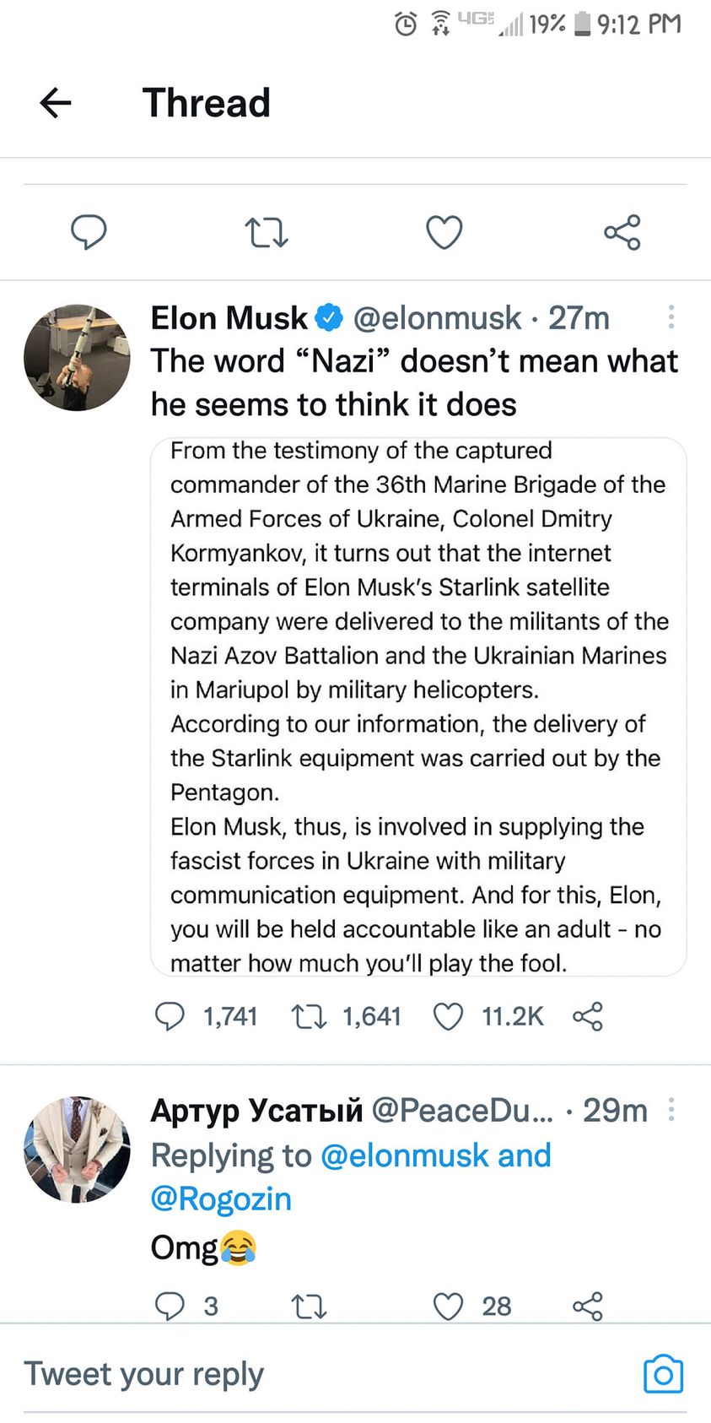
Task: Share Elon Musk's tweet
Action: 588,1016
